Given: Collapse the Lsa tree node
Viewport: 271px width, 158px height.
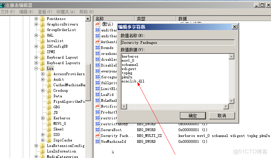Looking at the screenshot, I should (36, 68).
